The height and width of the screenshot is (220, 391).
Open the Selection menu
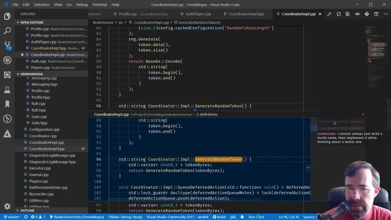(x=42, y=4)
